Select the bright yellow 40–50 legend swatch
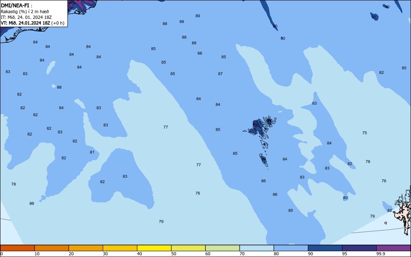 154,248
